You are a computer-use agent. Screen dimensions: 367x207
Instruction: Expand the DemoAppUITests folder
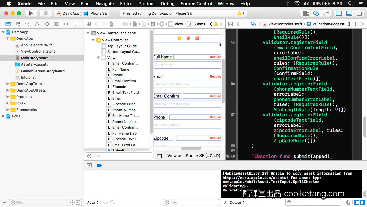tap(8, 90)
